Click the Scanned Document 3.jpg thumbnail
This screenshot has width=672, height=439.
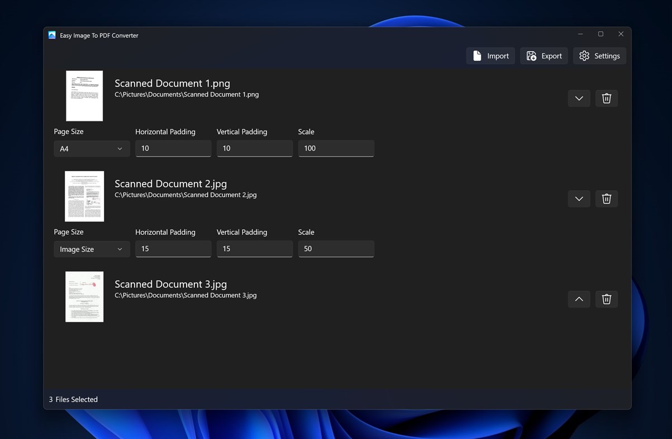84,297
